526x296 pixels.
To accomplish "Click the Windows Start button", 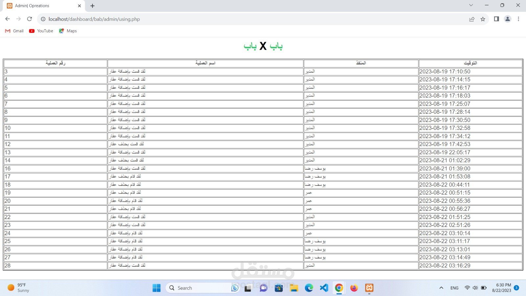I will 156,288.
